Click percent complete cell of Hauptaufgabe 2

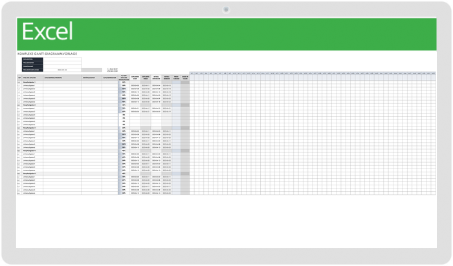pyautogui.click(x=124, y=105)
